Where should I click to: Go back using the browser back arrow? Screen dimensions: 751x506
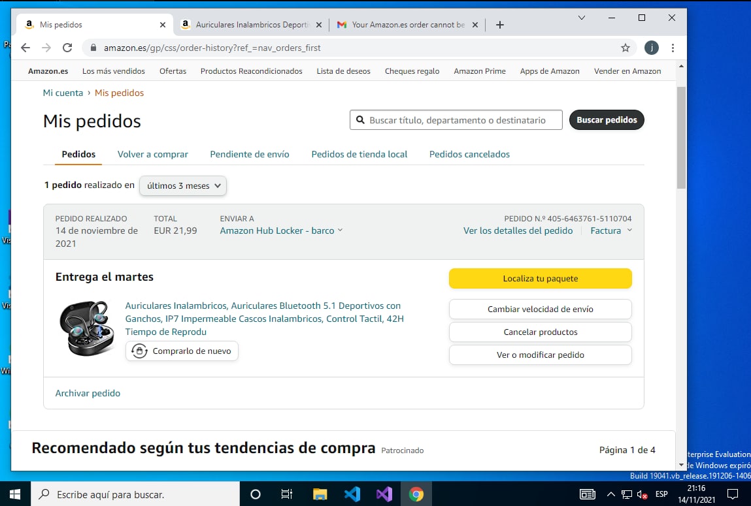point(25,48)
